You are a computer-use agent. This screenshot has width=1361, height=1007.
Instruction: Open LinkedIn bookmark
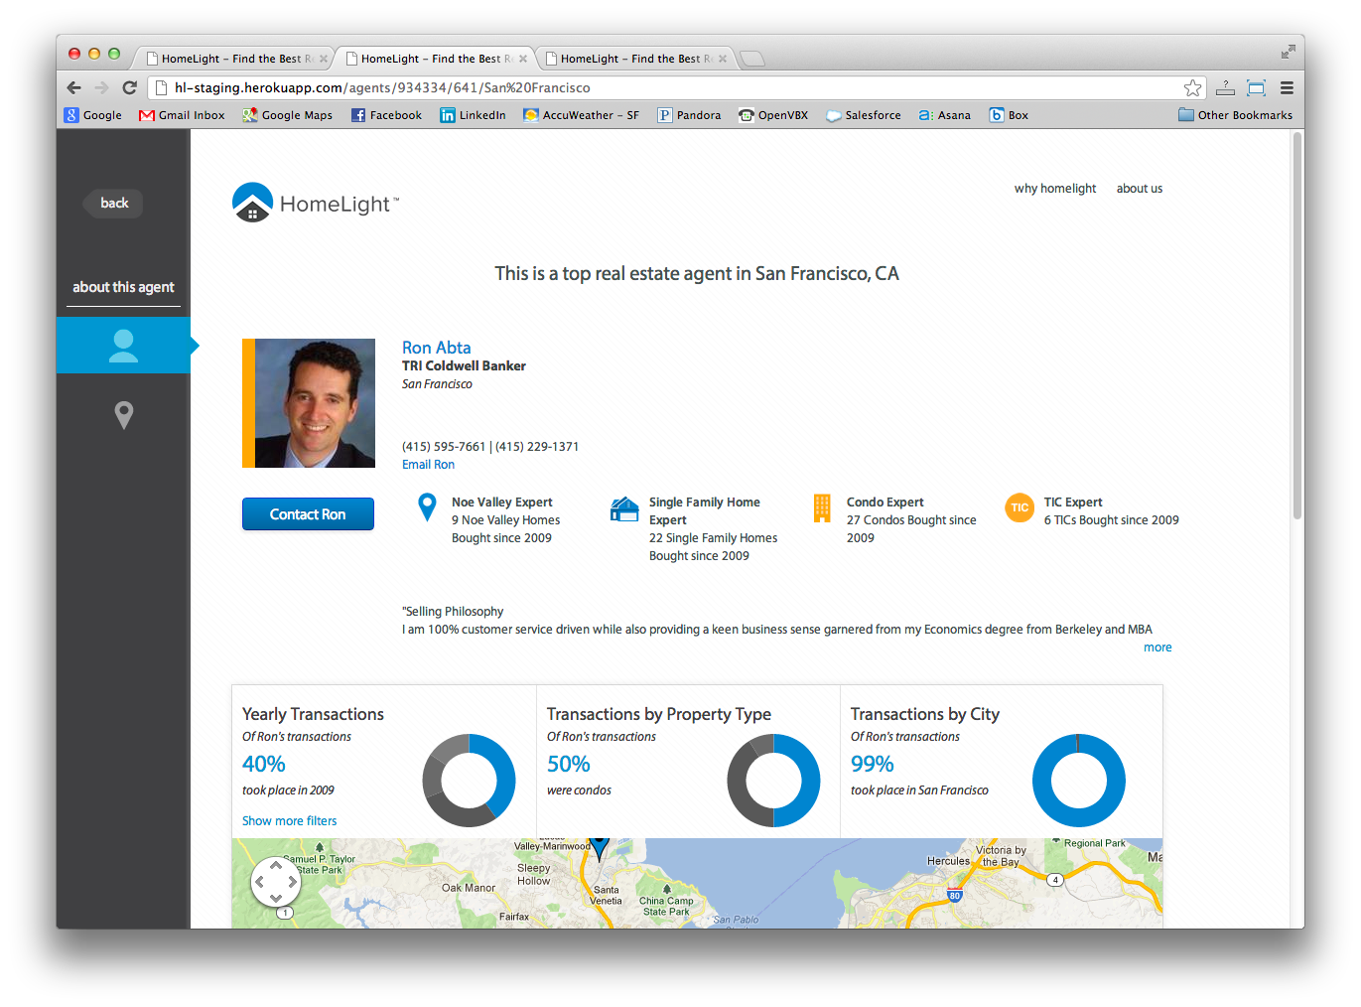pos(473,115)
